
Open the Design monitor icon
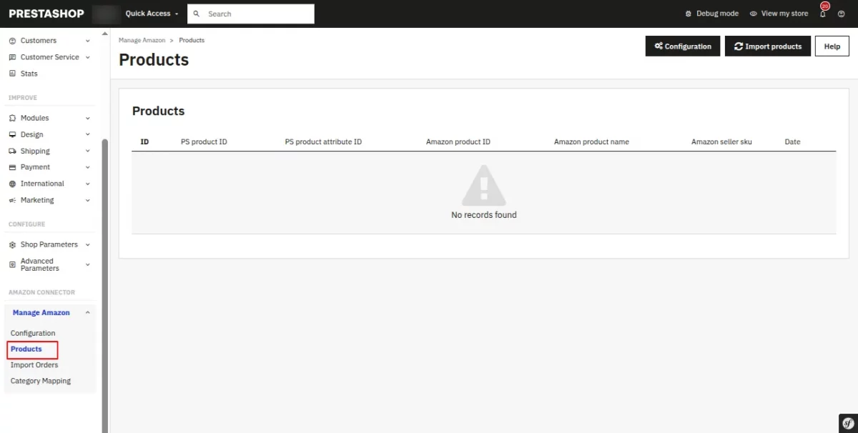click(12, 134)
